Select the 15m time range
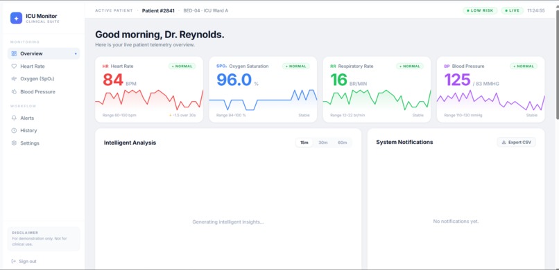The image size is (559, 270). 304,143
